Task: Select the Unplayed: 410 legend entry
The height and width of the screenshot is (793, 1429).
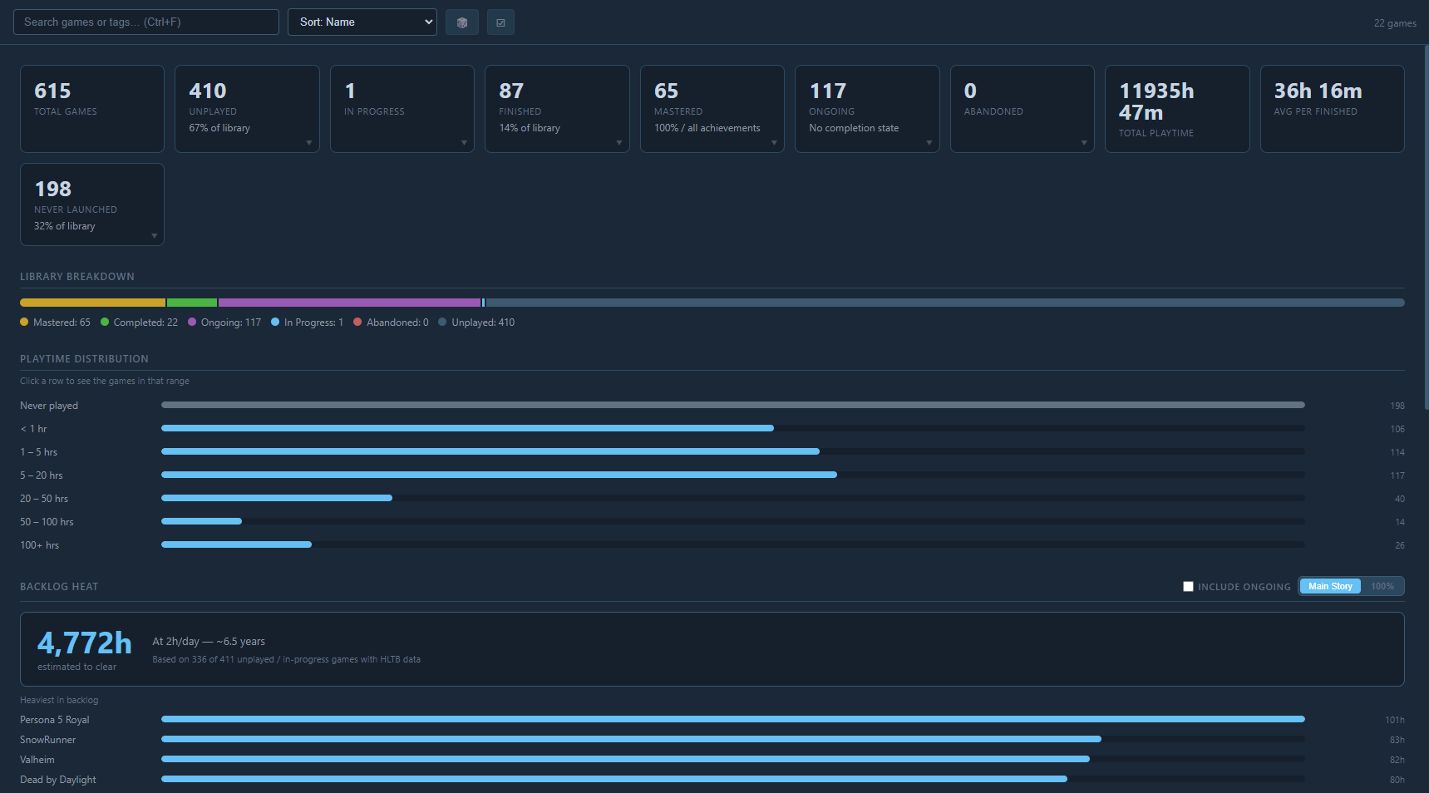Action: click(476, 323)
